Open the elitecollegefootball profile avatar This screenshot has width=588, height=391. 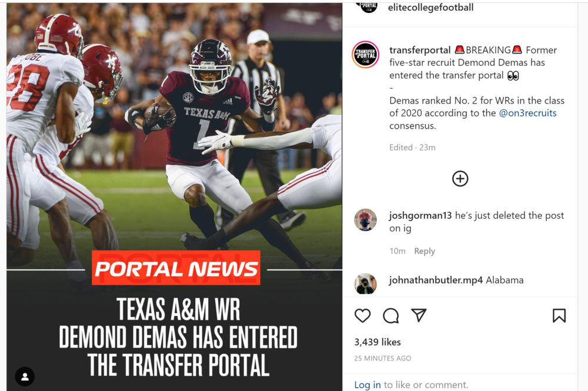click(369, 7)
